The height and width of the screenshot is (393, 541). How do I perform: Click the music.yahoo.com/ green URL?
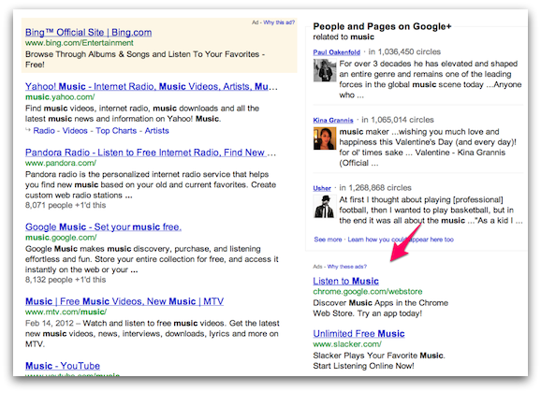(60, 97)
